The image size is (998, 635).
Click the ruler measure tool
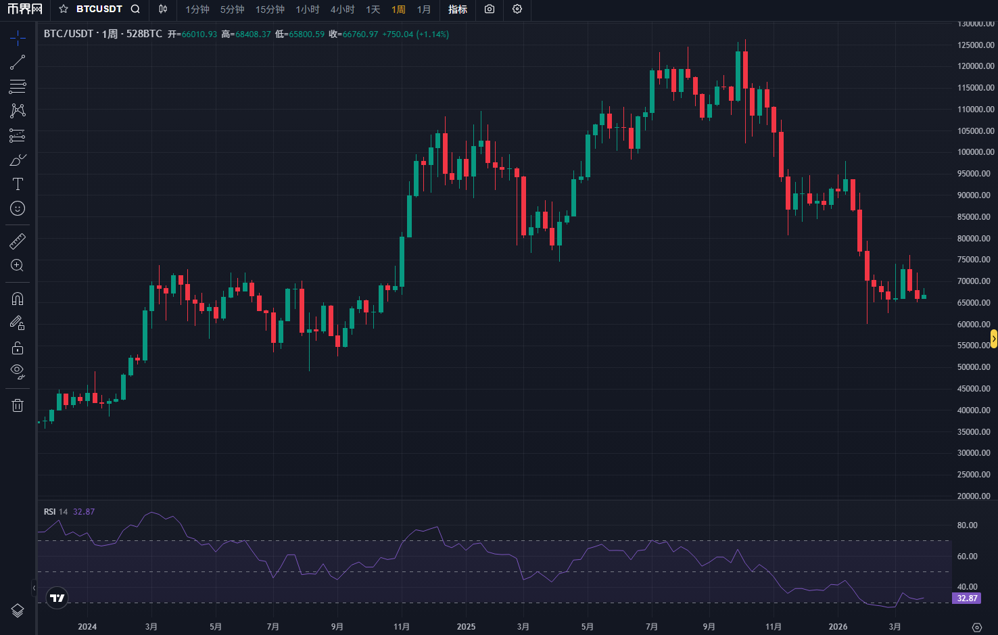point(18,241)
